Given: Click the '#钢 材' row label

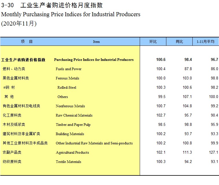Looking at the screenshot, I should click(9, 88).
